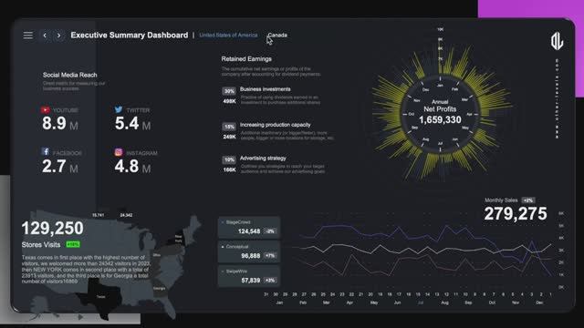
Task: Click the YouTube icon
Action: tap(45, 109)
